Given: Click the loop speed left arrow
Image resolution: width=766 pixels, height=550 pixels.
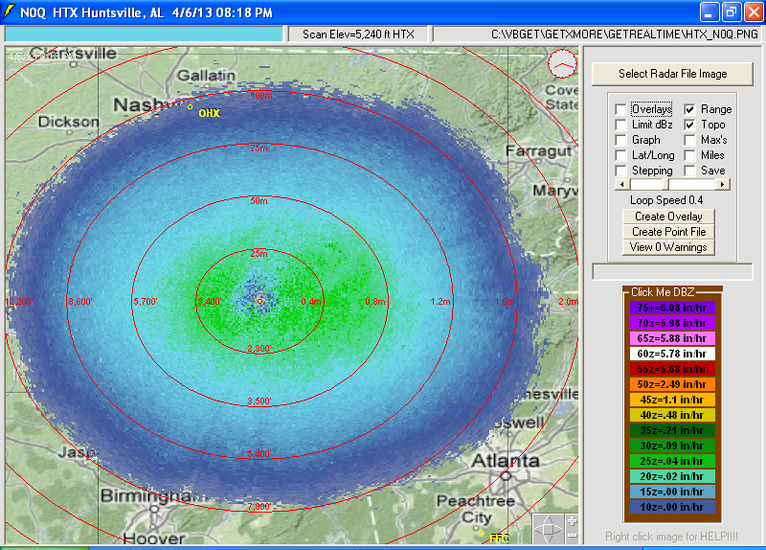Looking at the screenshot, I should (x=622, y=184).
